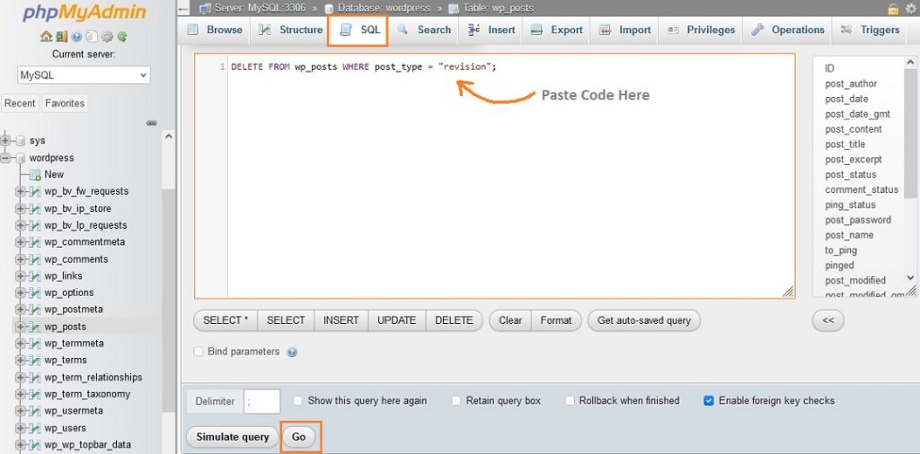This screenshot has width=920, height=454.
Task: Click the link-with-main-panel chain icon
Action: [151, 123]
